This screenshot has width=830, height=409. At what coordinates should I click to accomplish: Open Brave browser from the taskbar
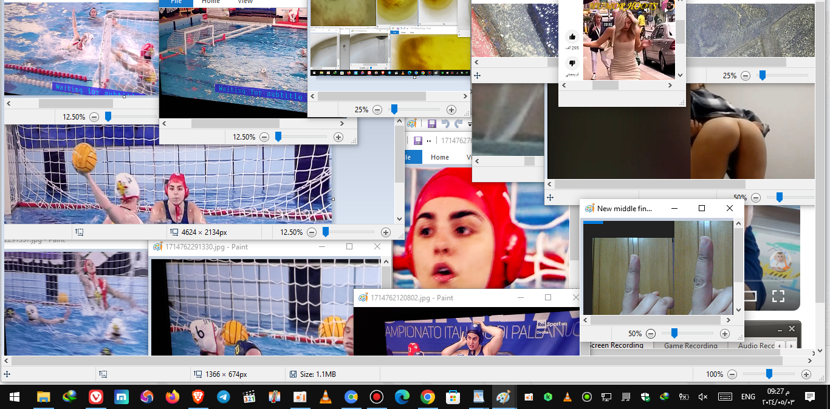(x=198, y=397)
